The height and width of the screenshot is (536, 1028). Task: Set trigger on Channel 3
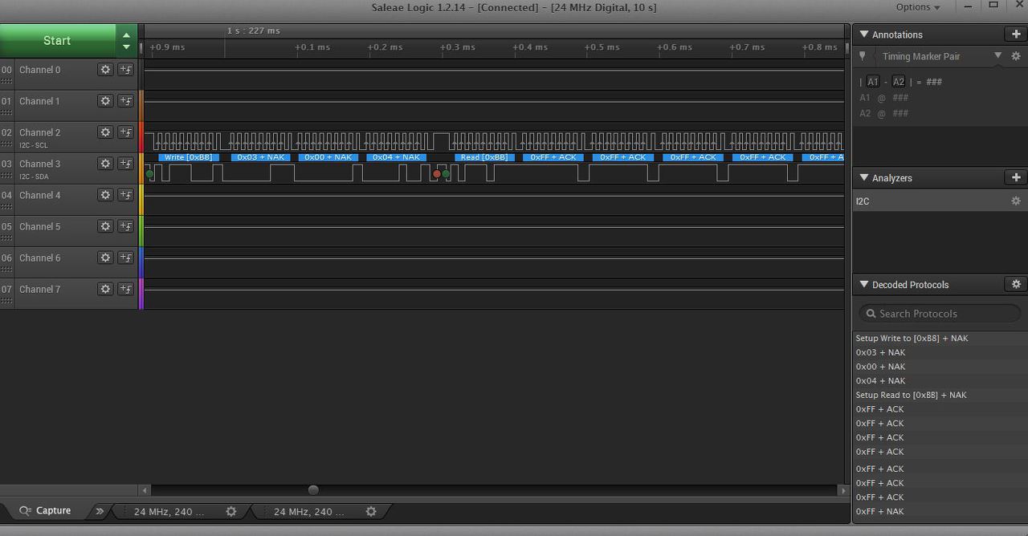click(x=125, y=164)
